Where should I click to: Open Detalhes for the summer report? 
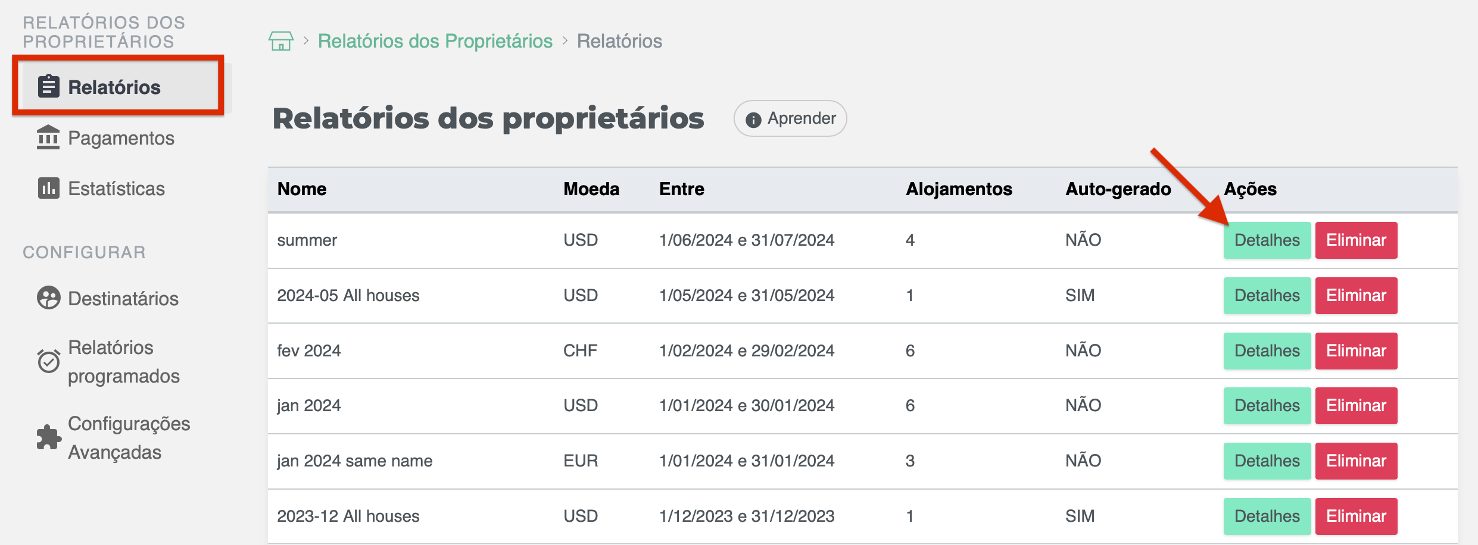pos(1267,240)
